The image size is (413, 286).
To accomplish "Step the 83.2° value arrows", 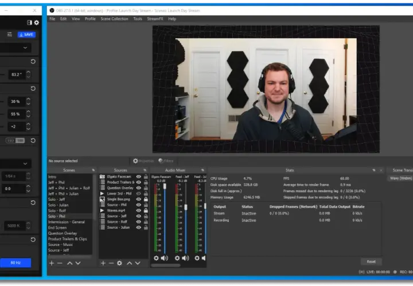I will coord(29,74).
